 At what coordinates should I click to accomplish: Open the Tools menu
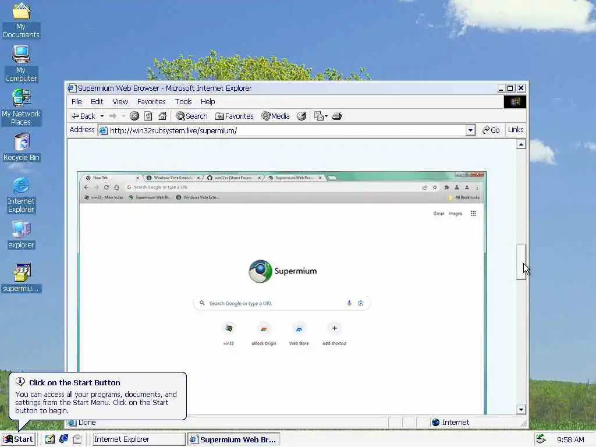coord(183,101)
